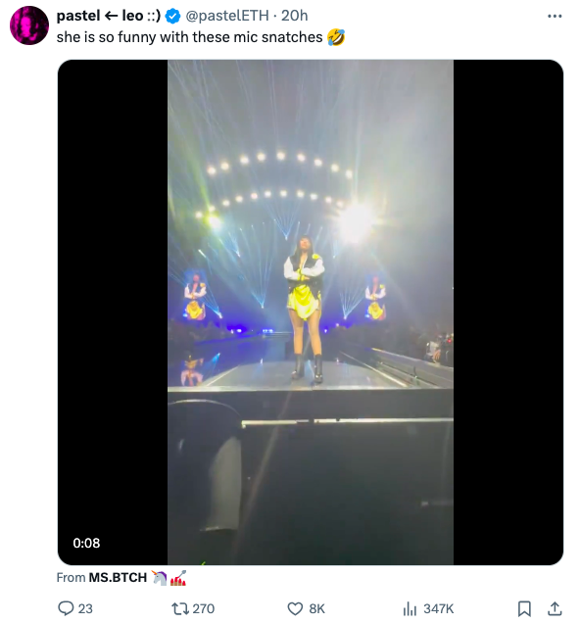
Task: Bookmark this post
Action: pyautogui.click(x=524, y=608)
